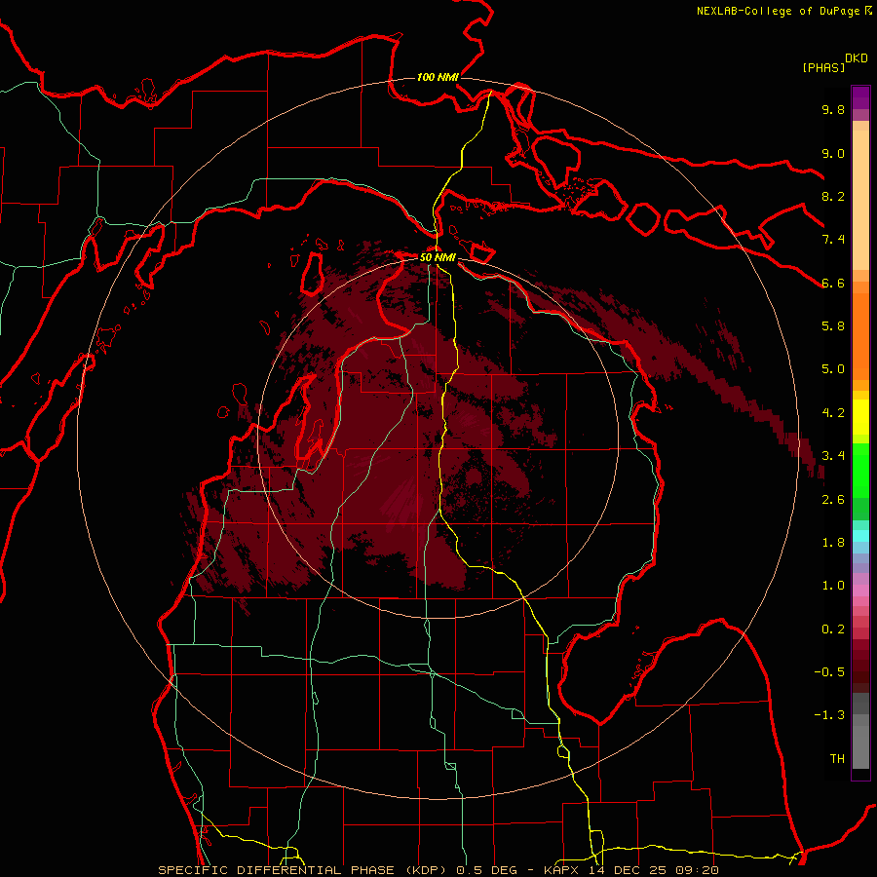
Task: Click the -0.5 scale value
Action: tap(829, 672)
